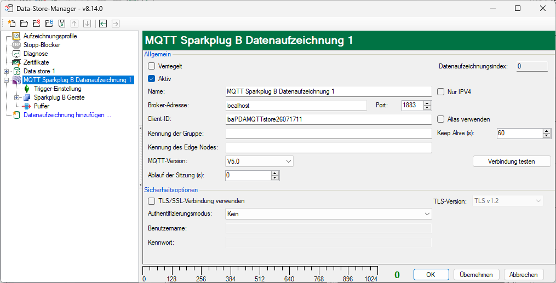Decrease Keep Alive seconds with down arrow
This screenshot has height=283, width=556.
tap(547, 135)
